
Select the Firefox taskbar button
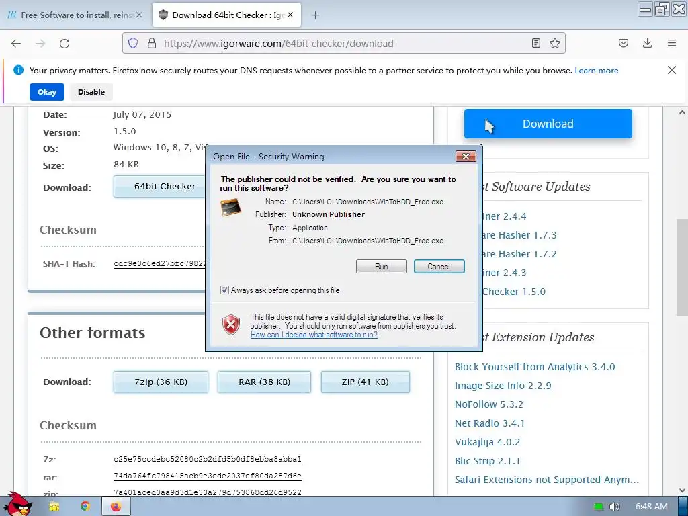116,507
